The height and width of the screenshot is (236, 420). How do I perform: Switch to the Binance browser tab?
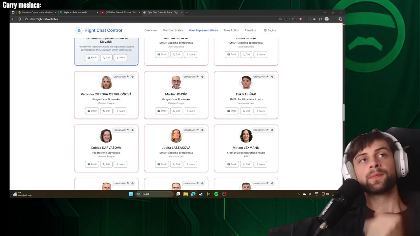tap(37, 12)
